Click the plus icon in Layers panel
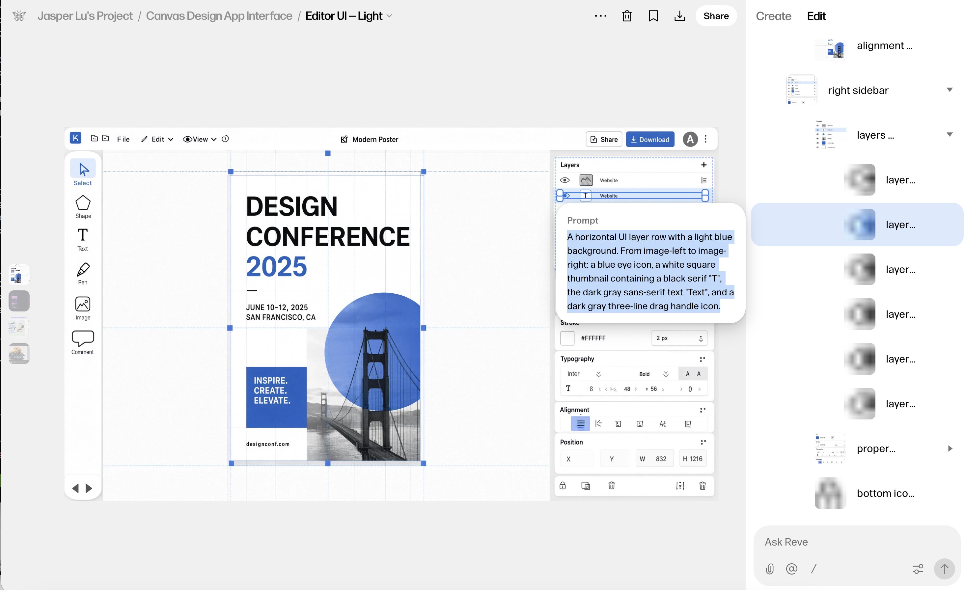Image resolution: width=965 pixels, height=590 pixels. tap(704, 165)
